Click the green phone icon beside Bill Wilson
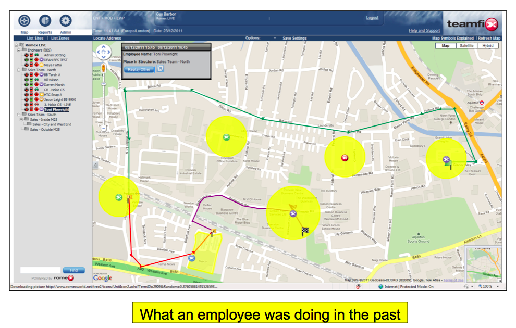 point(31,80)
